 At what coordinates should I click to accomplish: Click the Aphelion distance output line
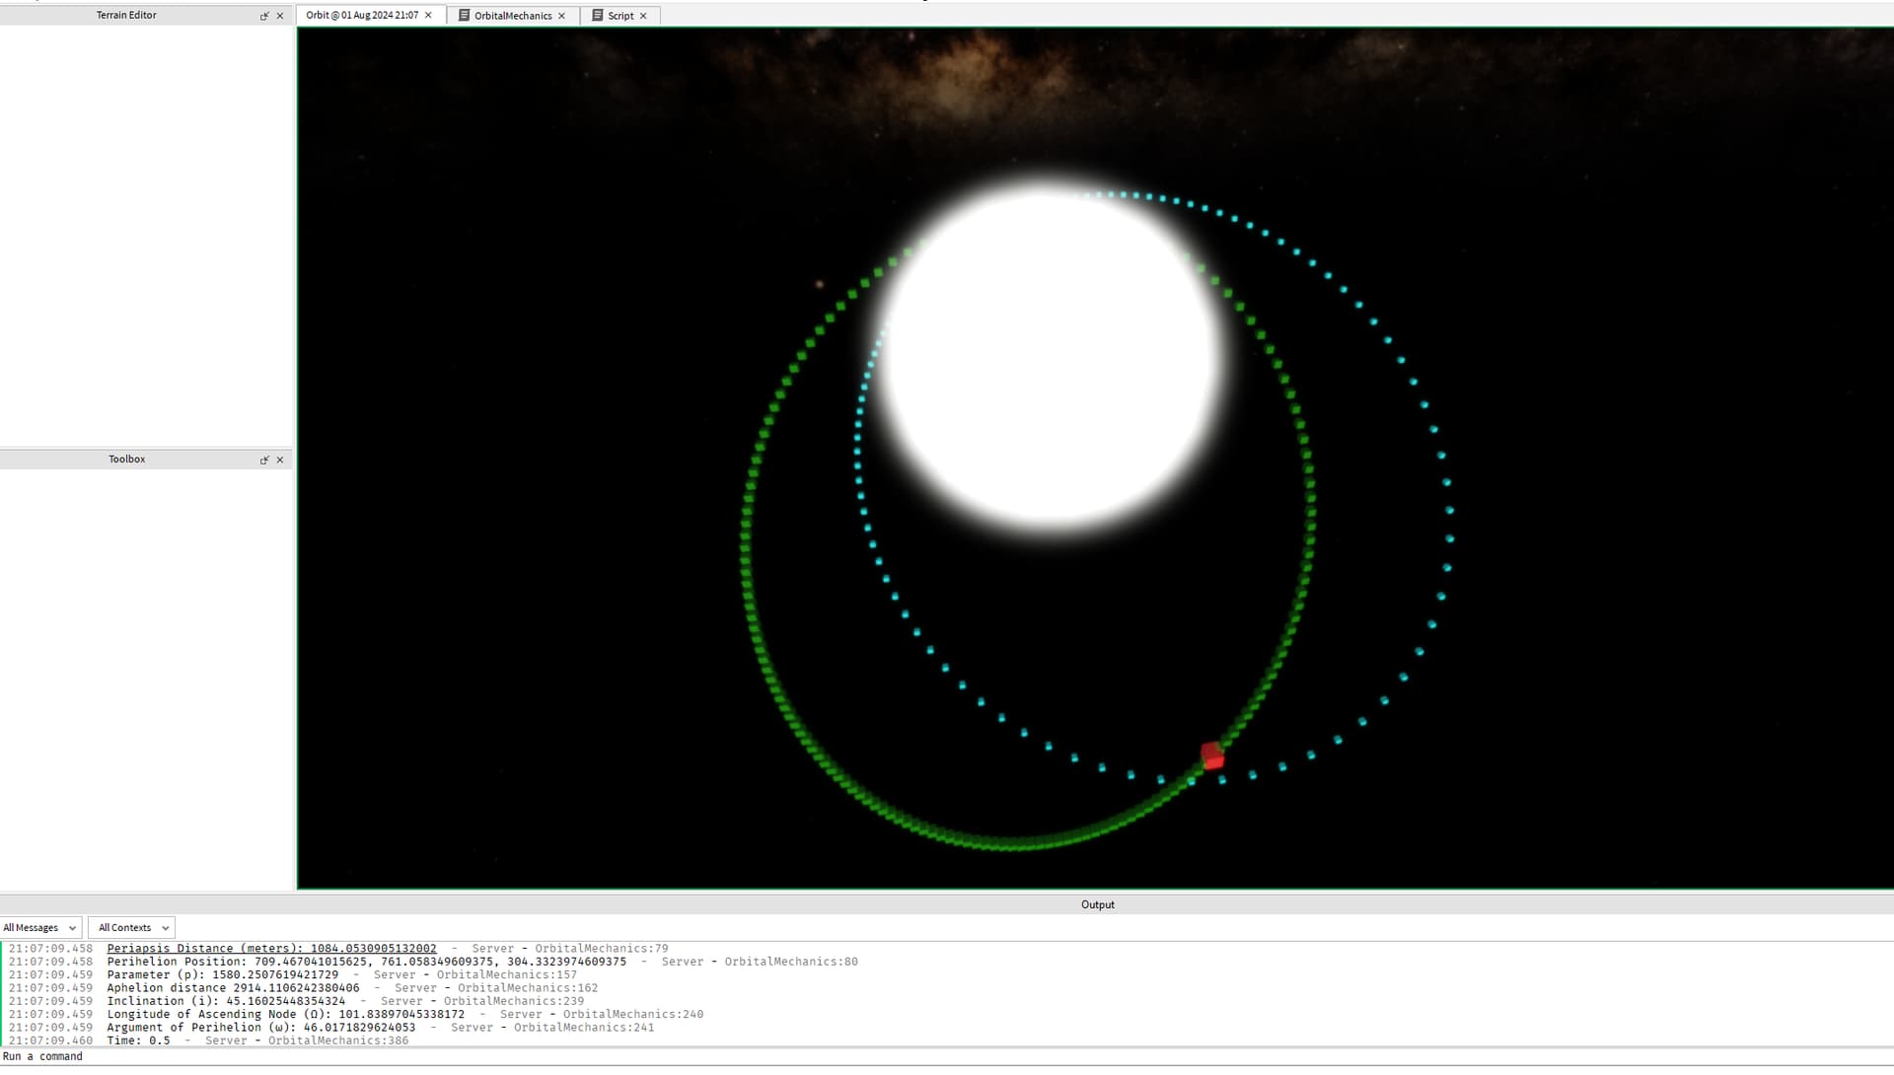(x=233, y=988)
